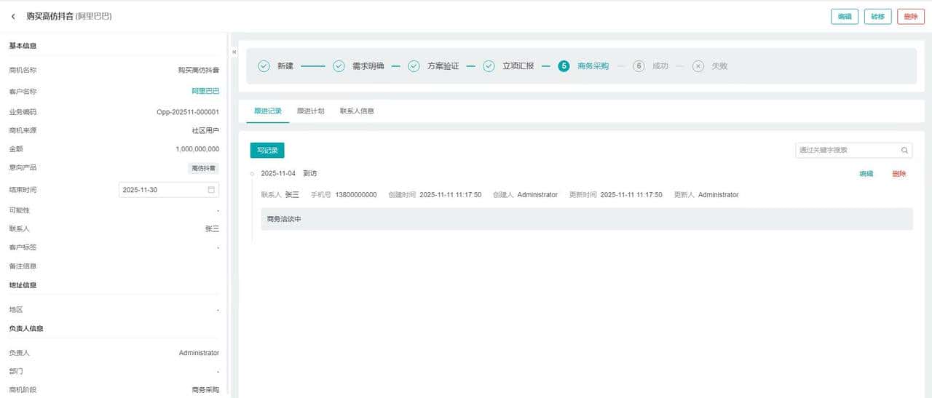Click the 结束时间 date field 2025-11-30

click(169, 190)
